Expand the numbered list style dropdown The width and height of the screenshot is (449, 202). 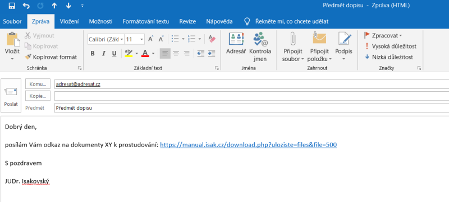[x=200, y=39]
